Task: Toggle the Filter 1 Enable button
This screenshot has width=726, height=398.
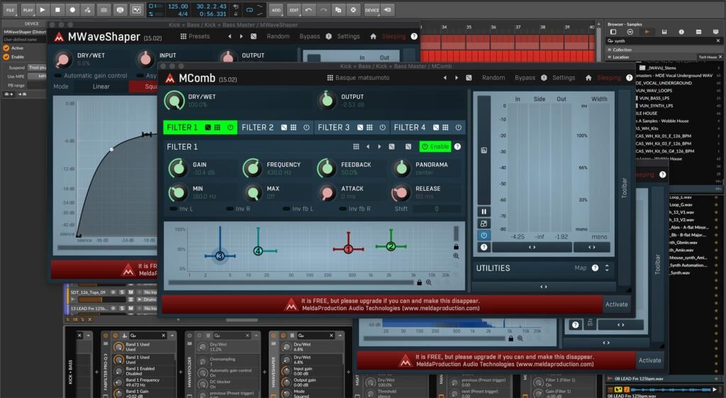Action: (435, 147)
